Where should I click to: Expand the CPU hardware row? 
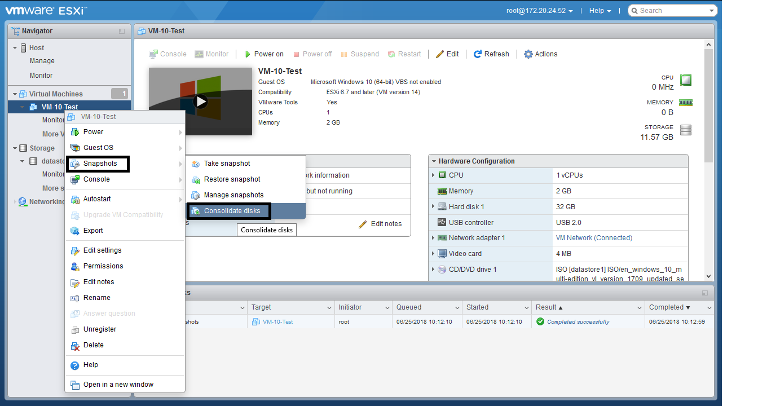pos(433,175)
